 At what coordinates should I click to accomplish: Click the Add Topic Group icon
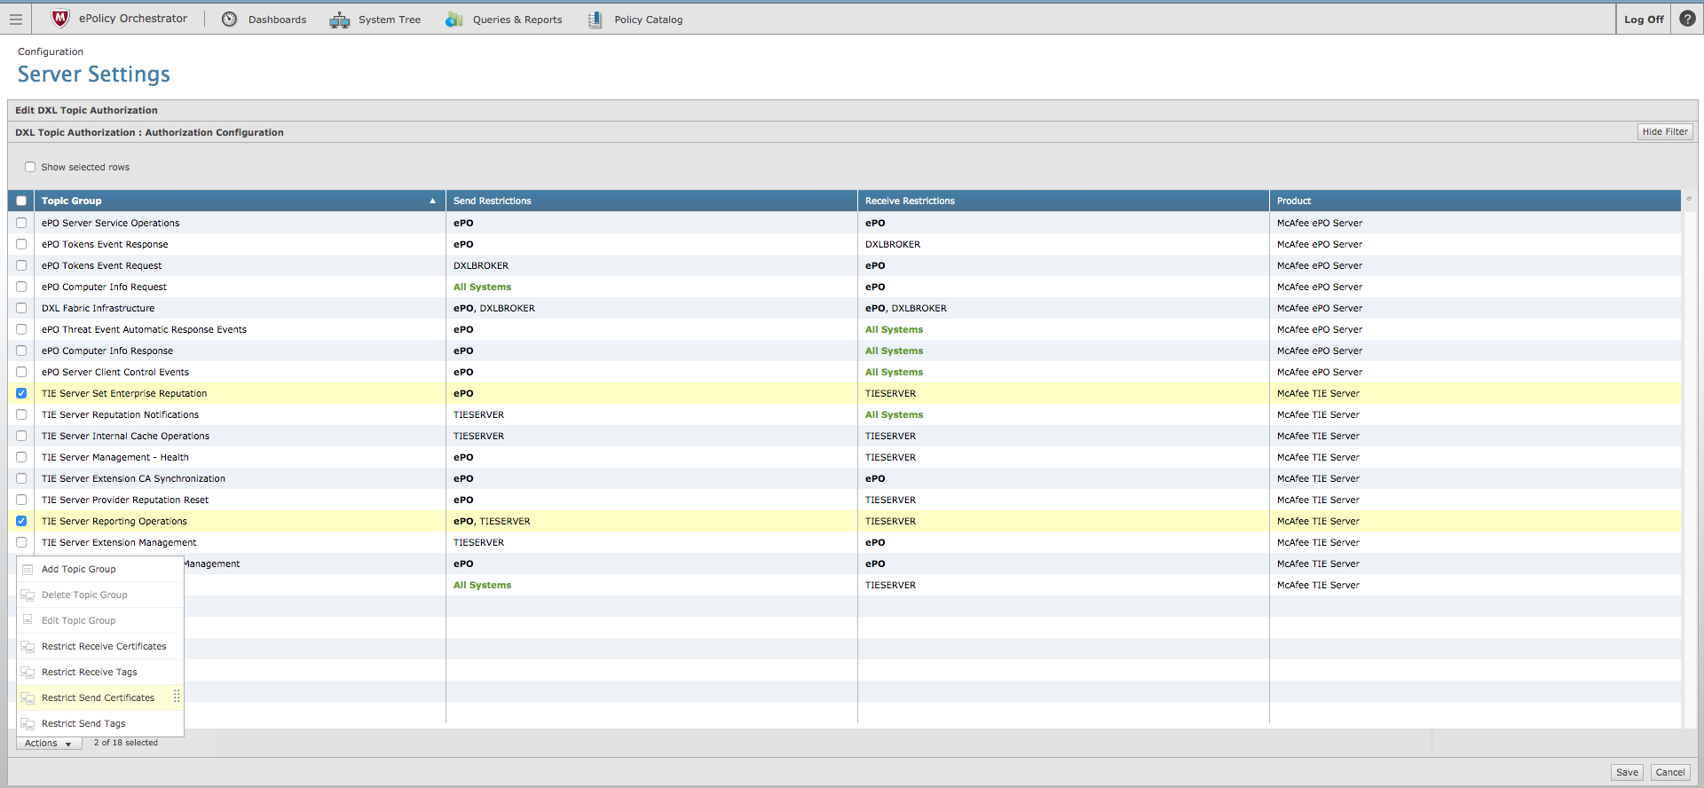[28, 570]
